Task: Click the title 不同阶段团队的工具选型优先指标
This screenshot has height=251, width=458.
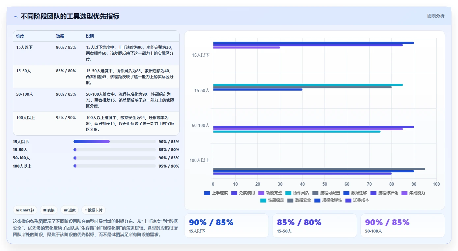Action: [x=70, y=16]
